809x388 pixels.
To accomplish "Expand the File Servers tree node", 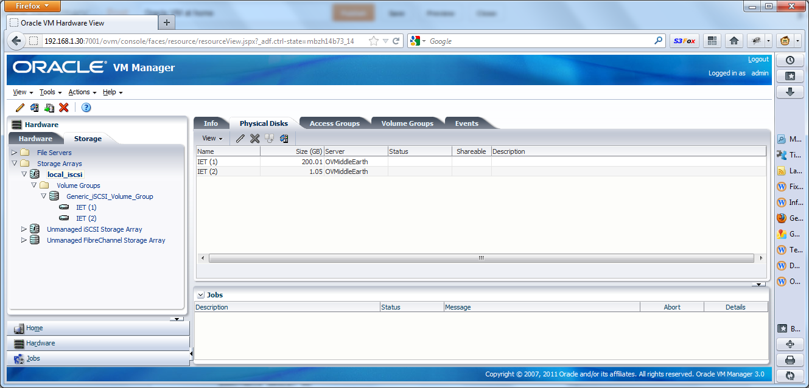I will 14,152.
